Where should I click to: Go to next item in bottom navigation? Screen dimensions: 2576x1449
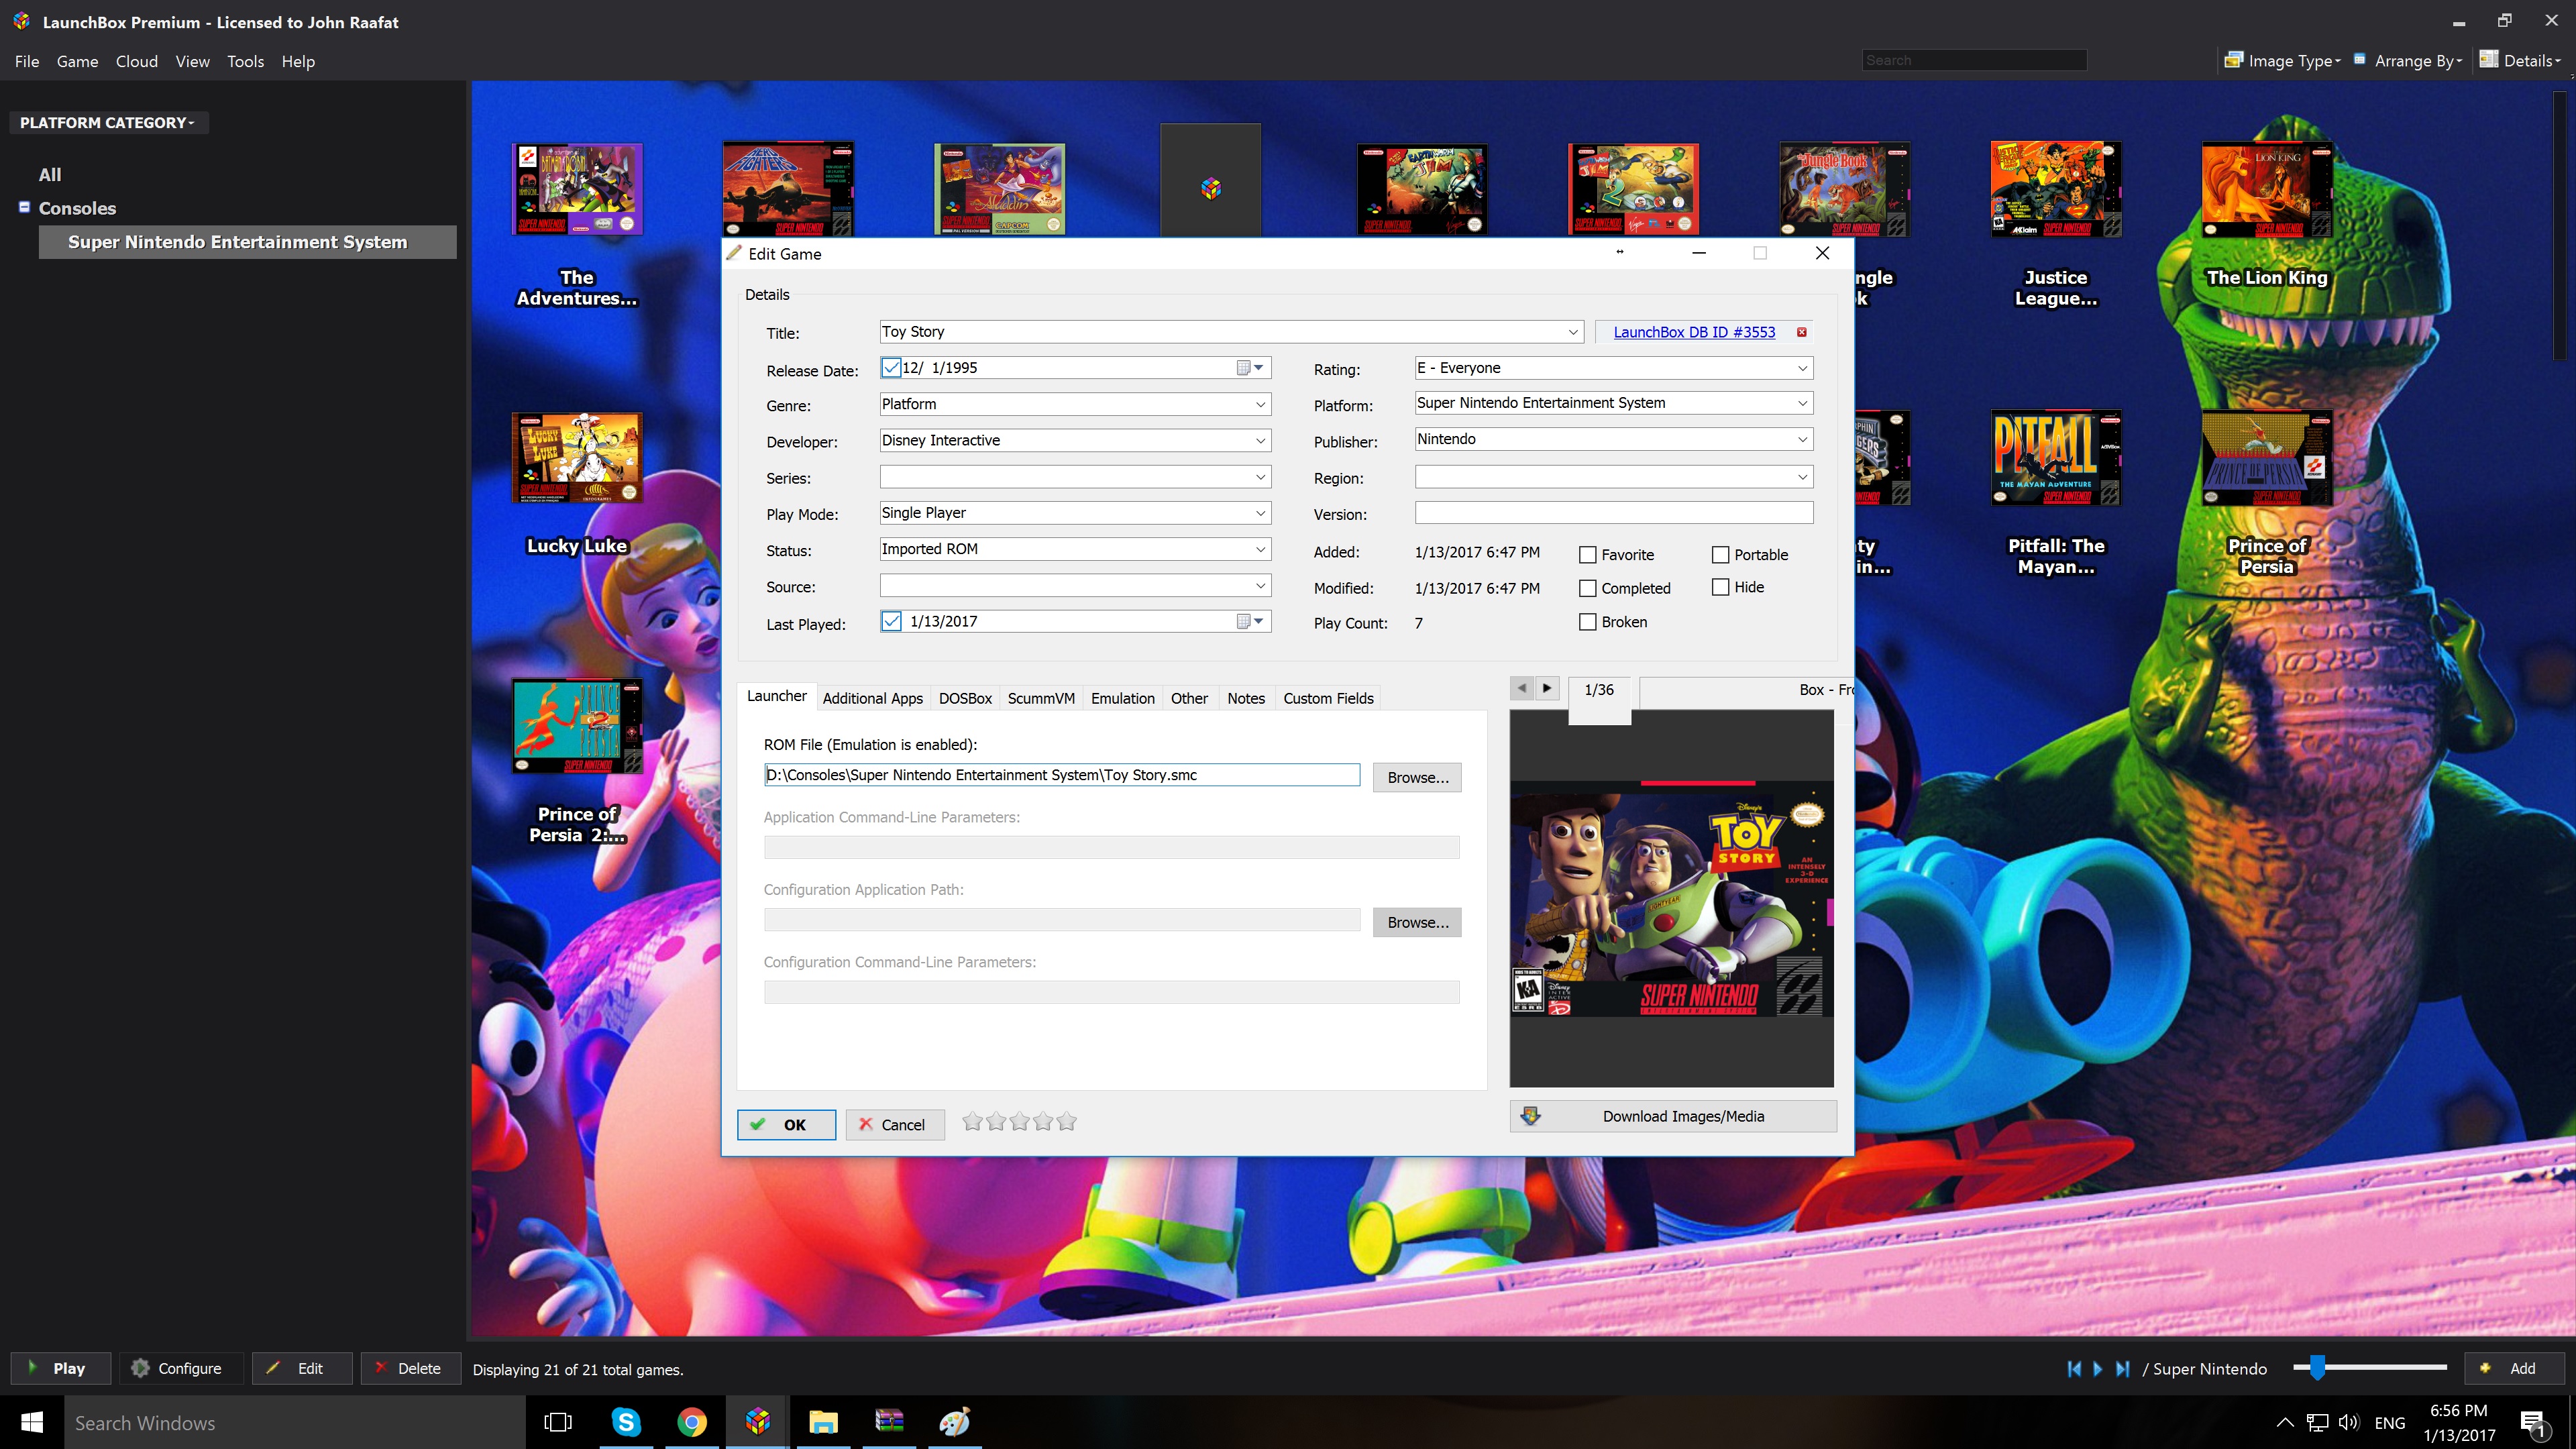pos(2098,1369)
